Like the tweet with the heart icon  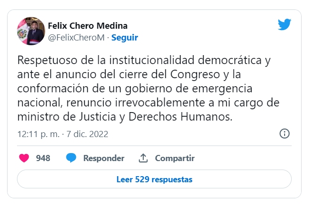tap(24, 158)
